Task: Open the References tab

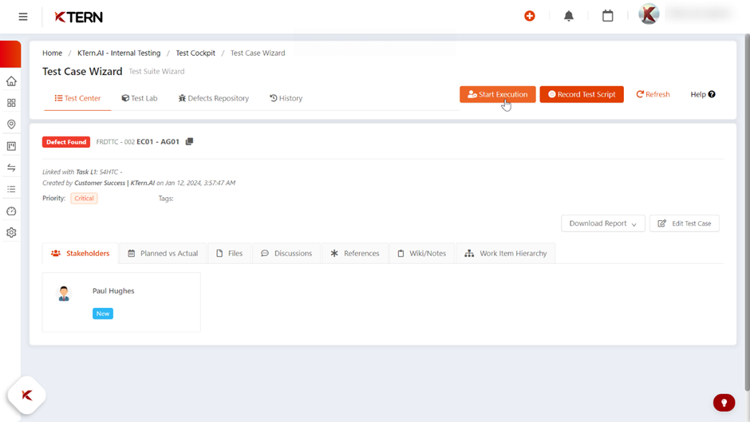Action: coord(355,253)
